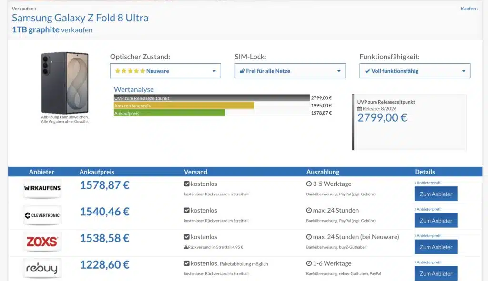This screenshot has height=281, width=488.
Task: Click the clock icon next to 3-5 Werktage
Action: click(x=309, y=184)
